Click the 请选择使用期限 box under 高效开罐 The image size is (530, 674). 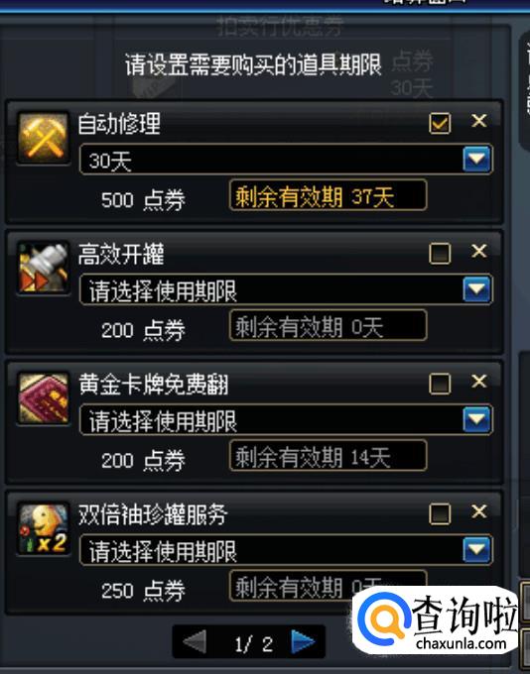click(x=286, y=289)
